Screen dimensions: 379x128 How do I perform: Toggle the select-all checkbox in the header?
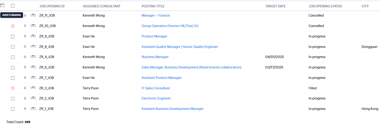(13, 6)
